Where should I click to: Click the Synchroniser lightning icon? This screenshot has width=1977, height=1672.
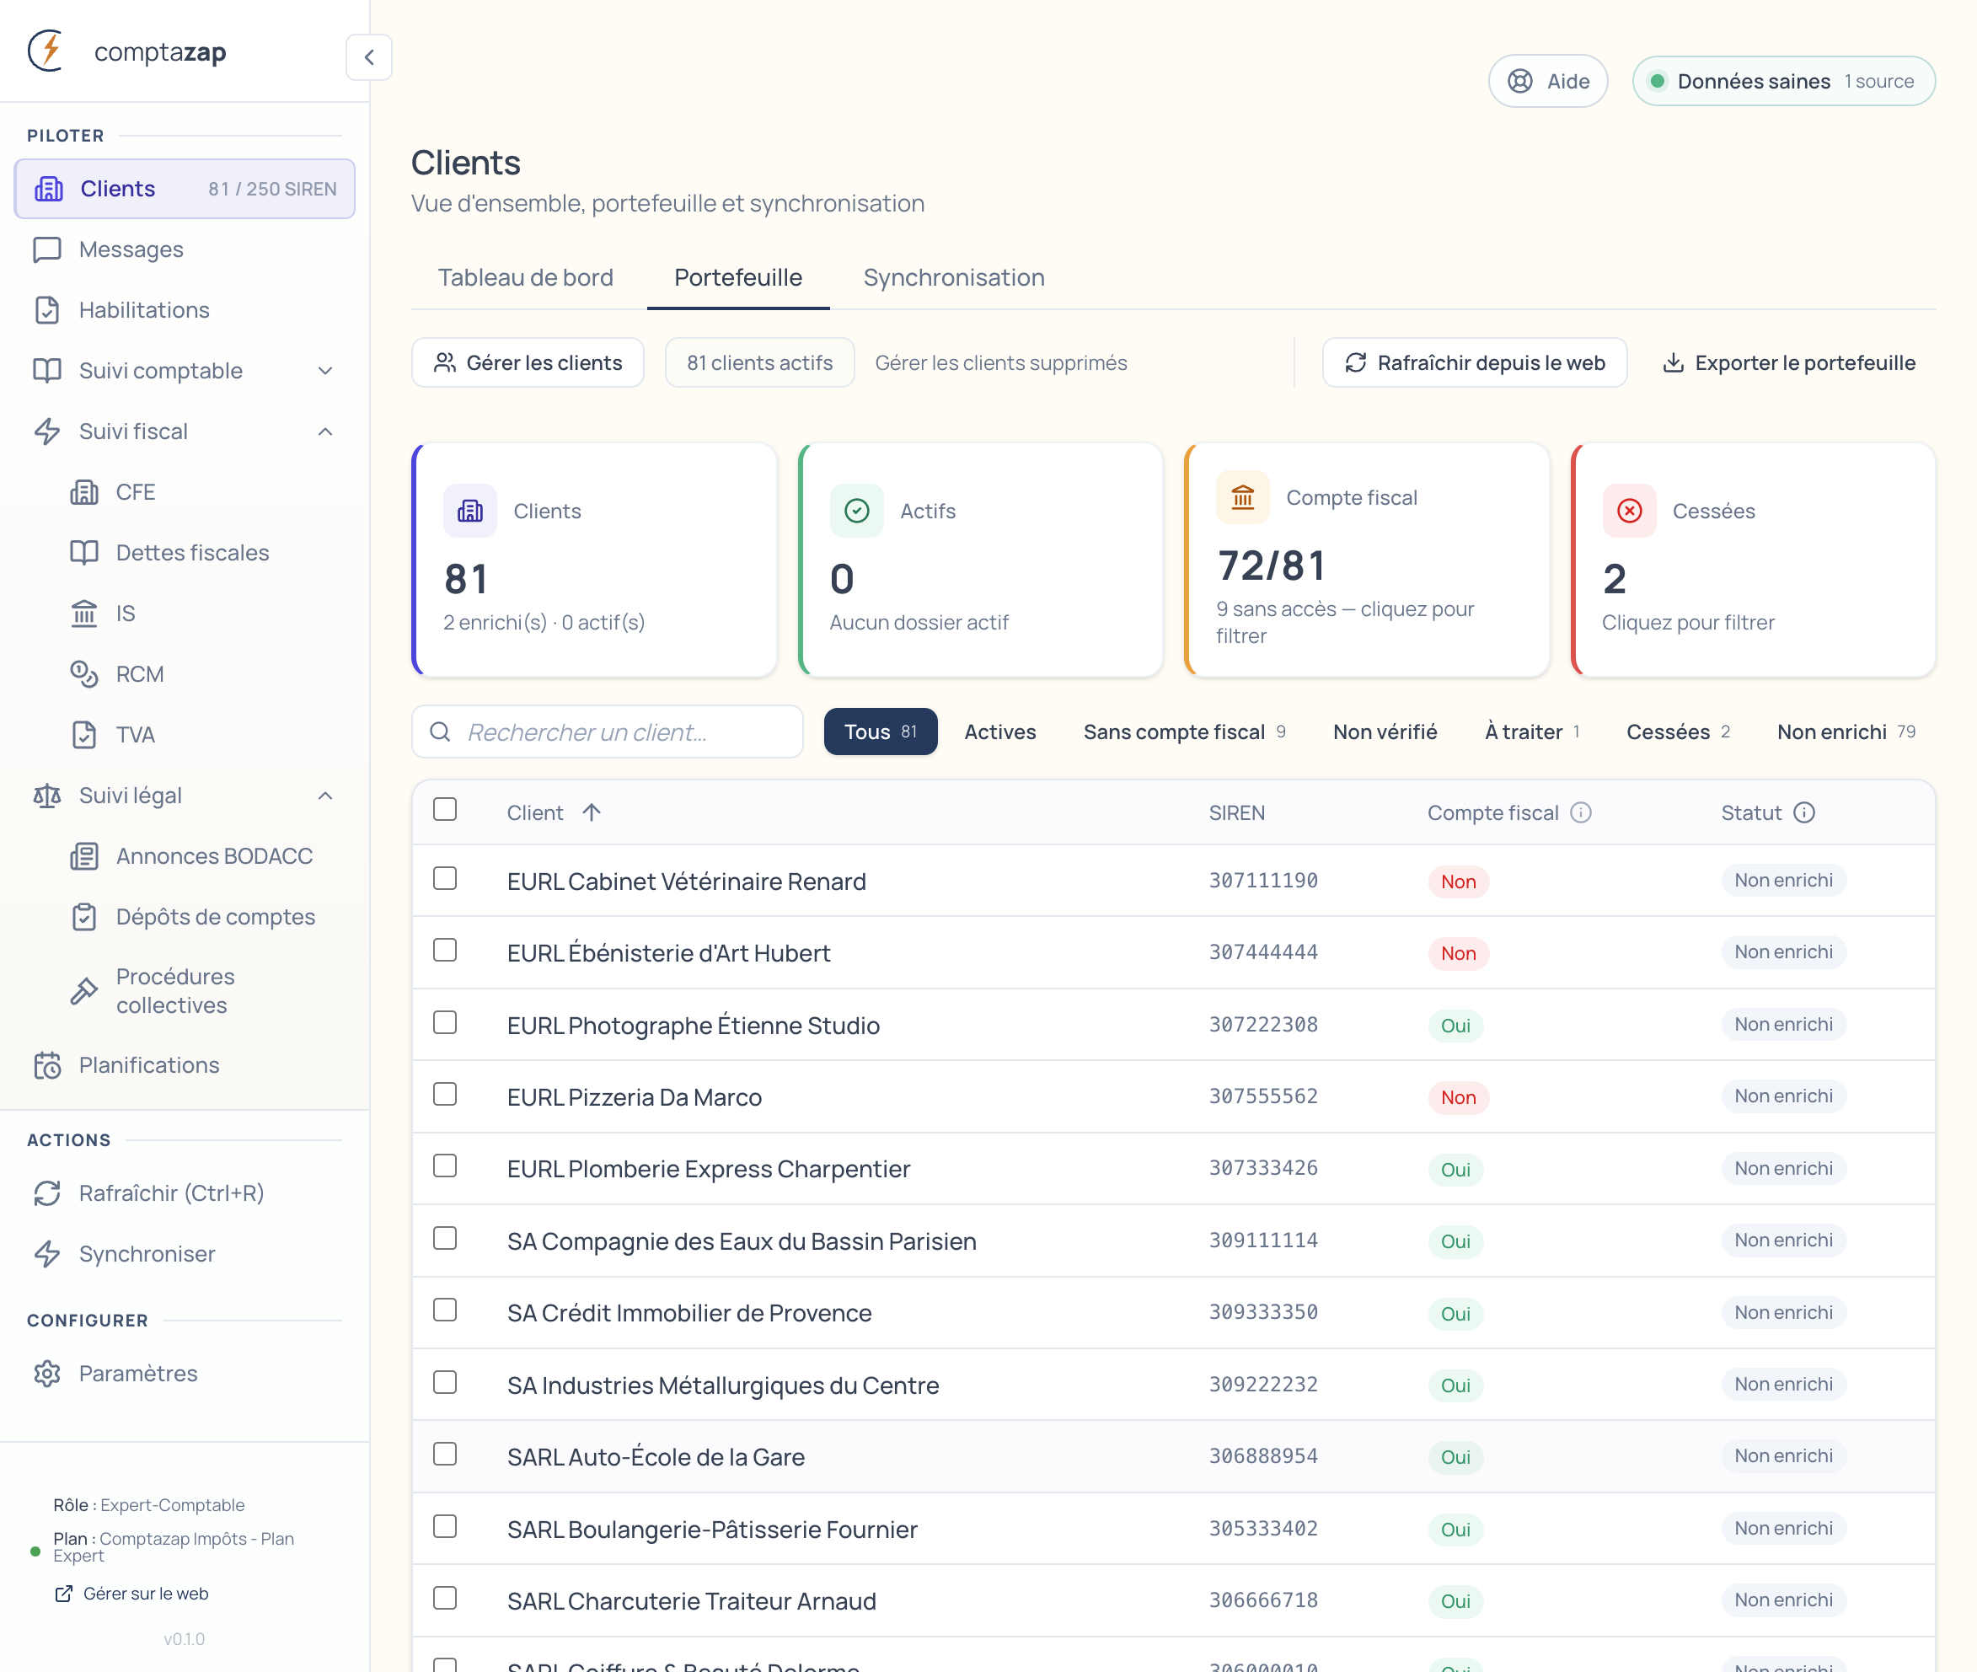(47, 1254)
